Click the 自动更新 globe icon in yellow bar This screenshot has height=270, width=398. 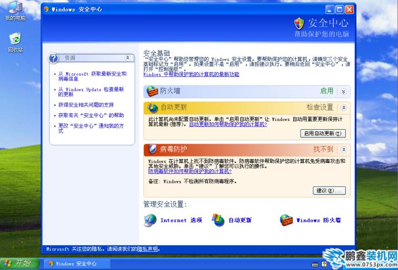pyautogui.click(x=152, y=108)
